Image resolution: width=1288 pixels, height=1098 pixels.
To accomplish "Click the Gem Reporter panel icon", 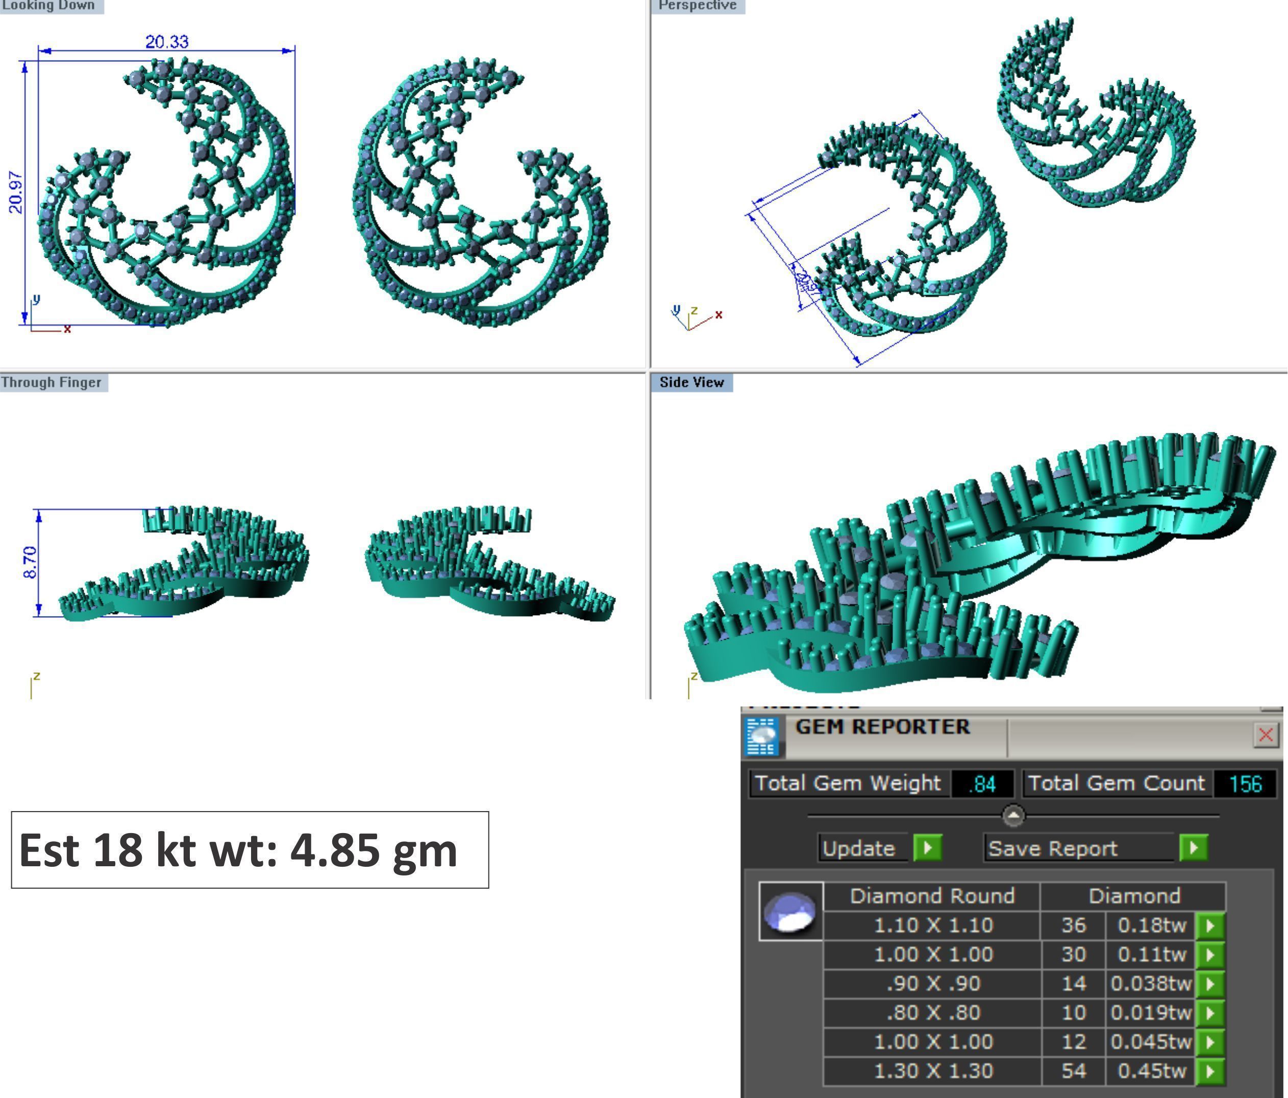I will click(x=762, y=736).
